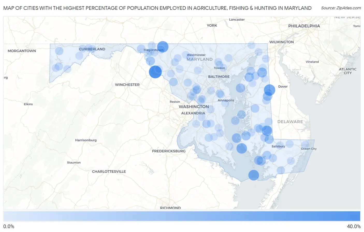364x232 pixels.
Task: Click the RICHMOND city label
Action: click(170, 208)
